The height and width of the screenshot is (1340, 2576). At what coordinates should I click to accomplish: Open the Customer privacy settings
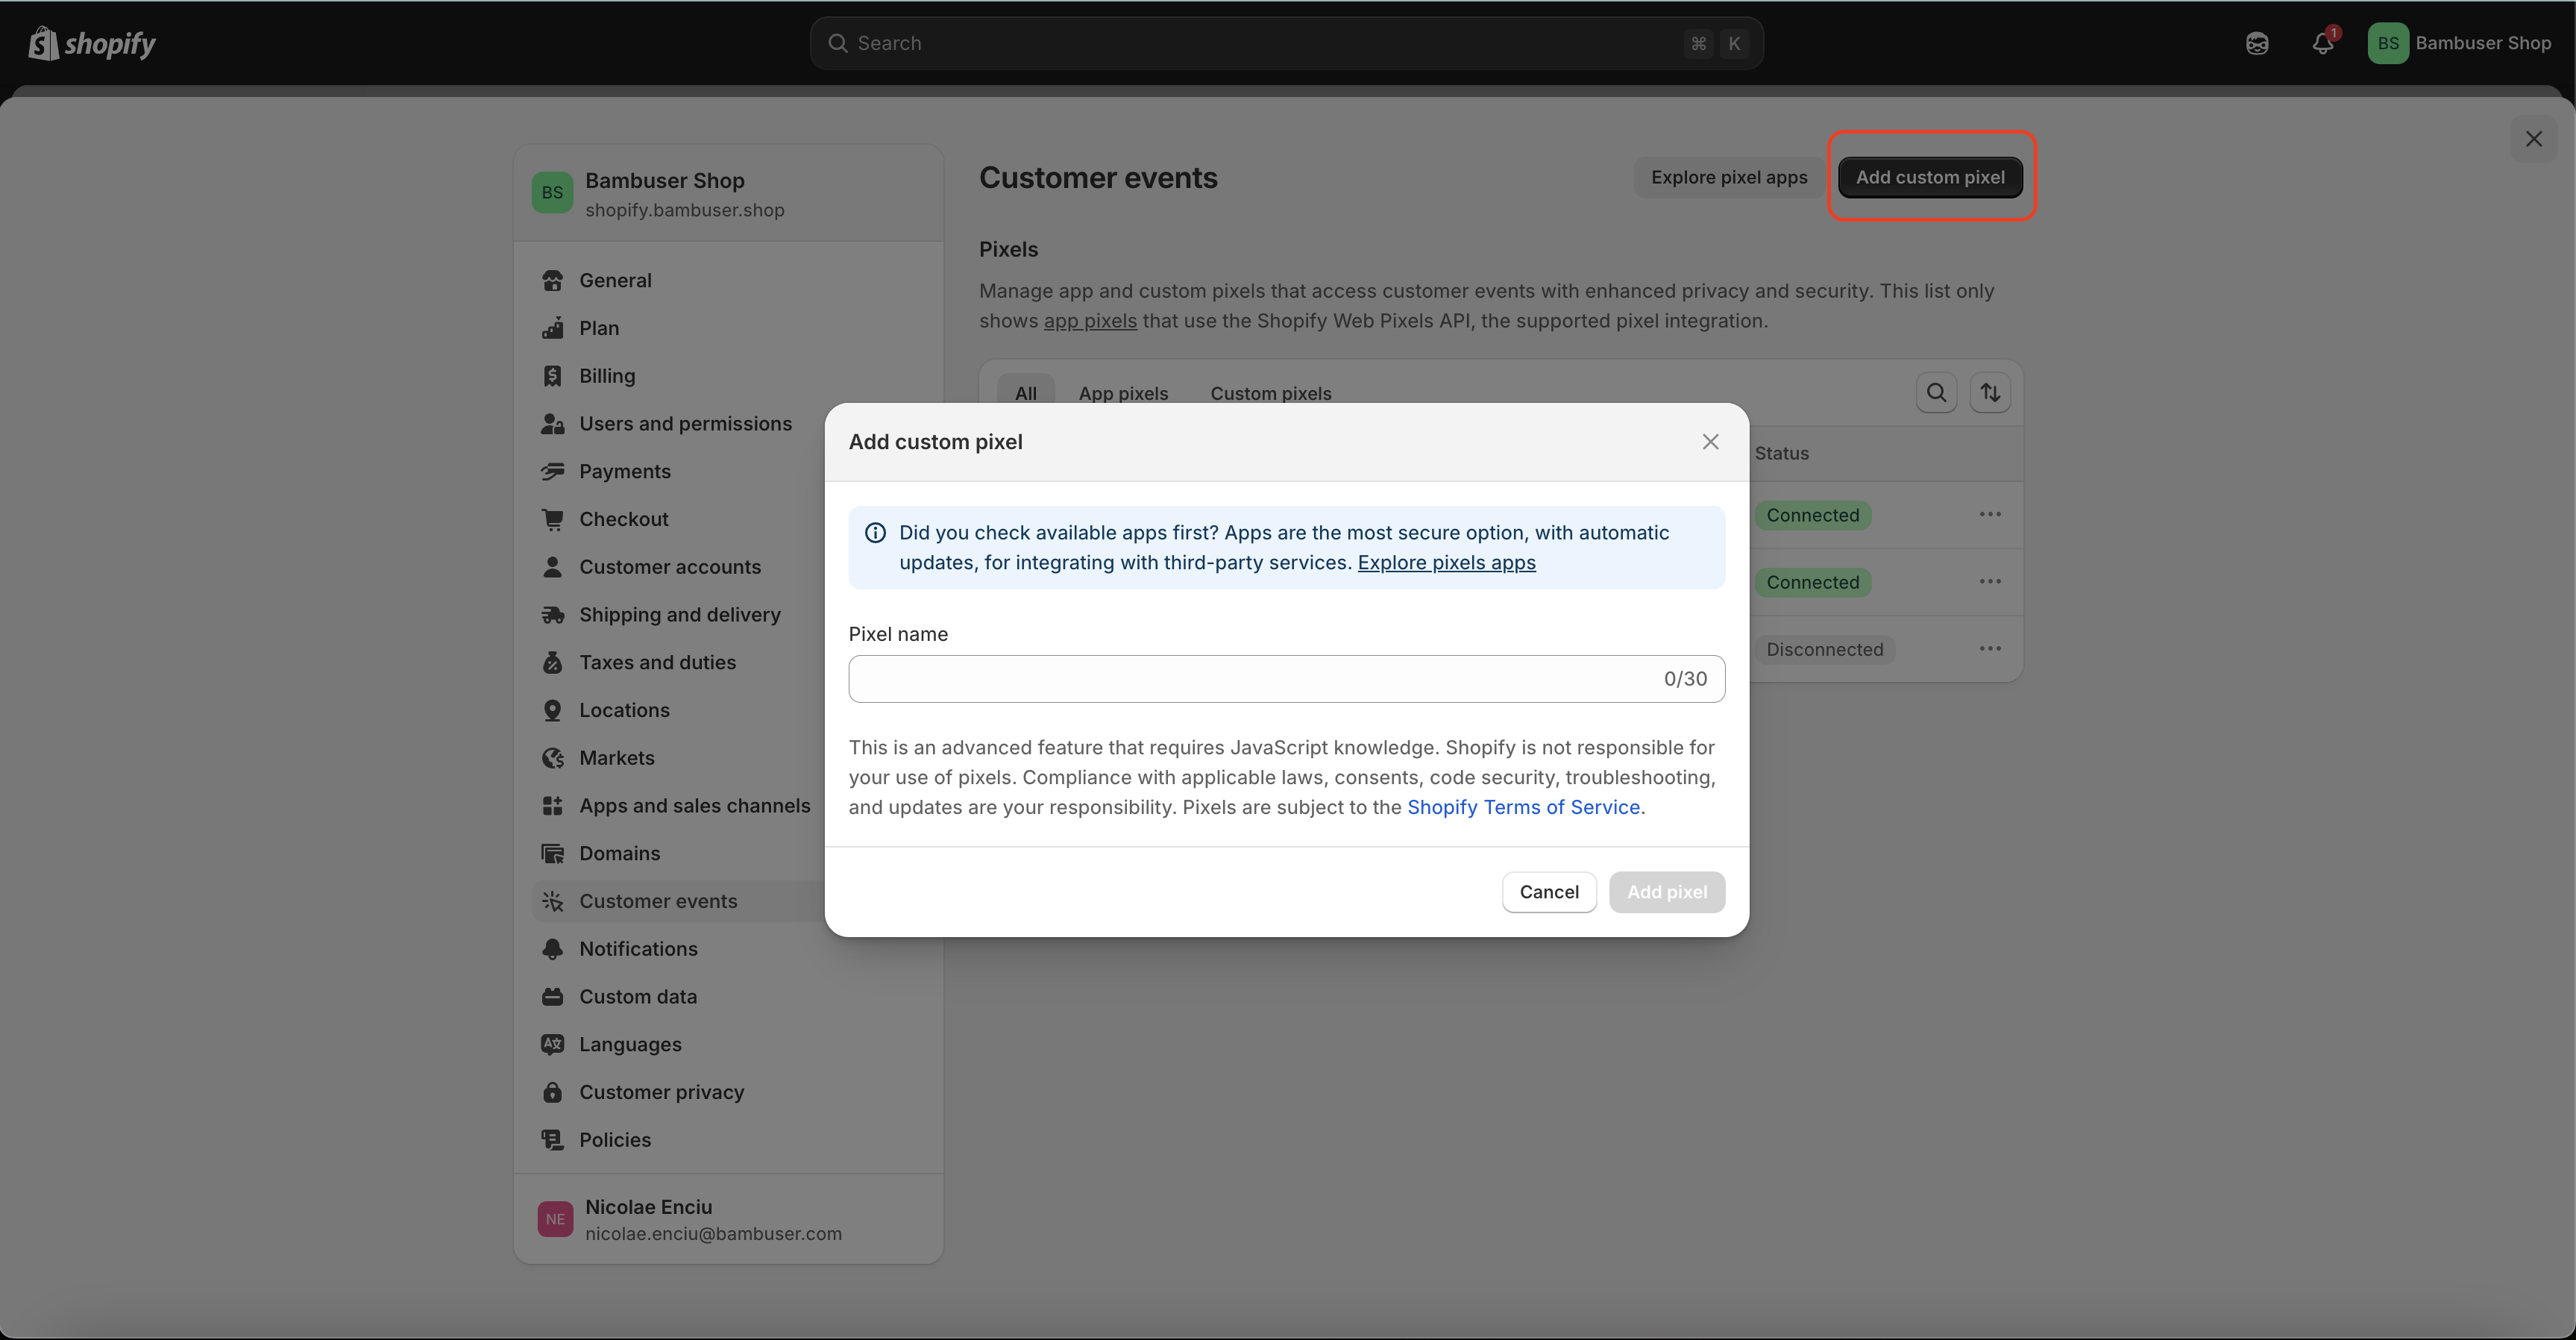click(661, 1092)
